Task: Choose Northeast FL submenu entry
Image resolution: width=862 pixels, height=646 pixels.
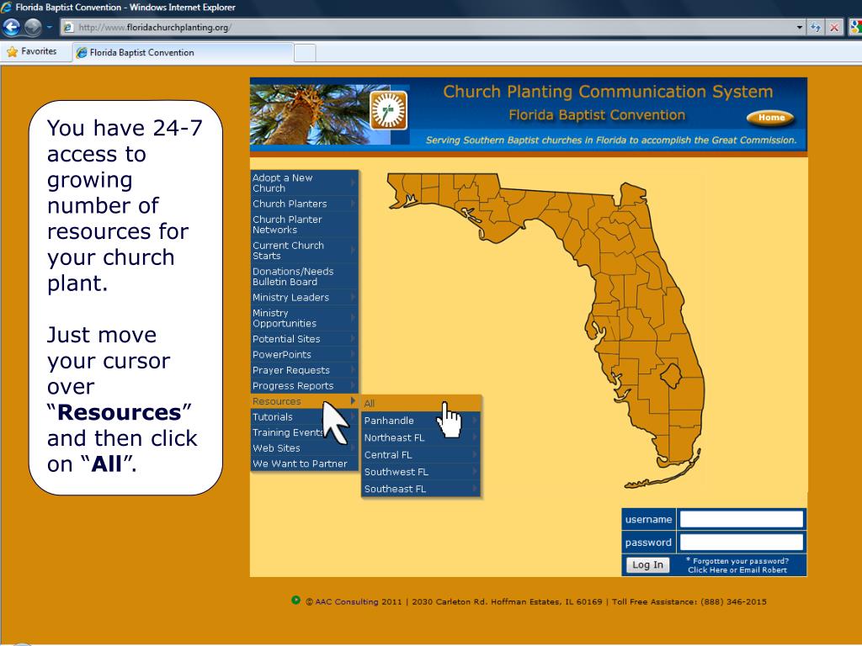Action: tap(421, 437)
